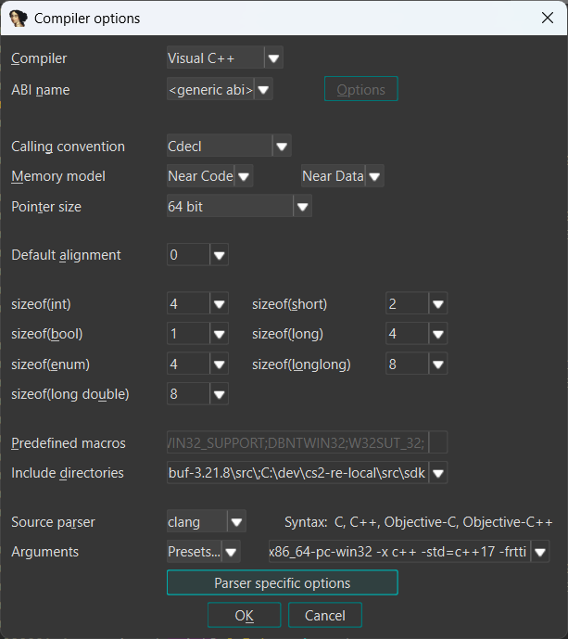Image resolution: width=568 pixels, height=639 pixels.
Task: Expand the Include directories history dropdown arrow
Action: click(x=438, y=473)
